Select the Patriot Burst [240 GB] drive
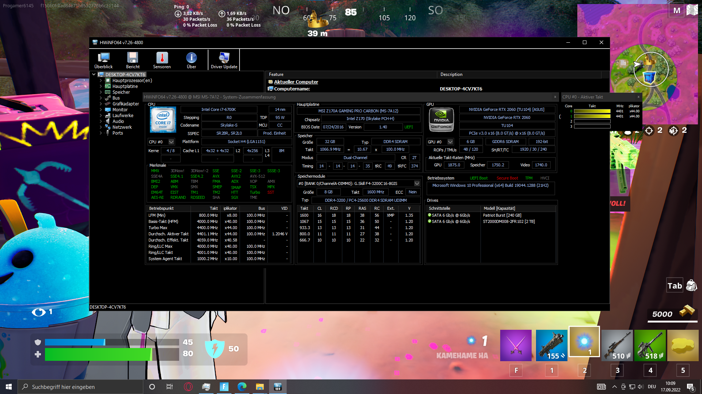The width and height of the screenshot is (702, 394). pos(502,215)
